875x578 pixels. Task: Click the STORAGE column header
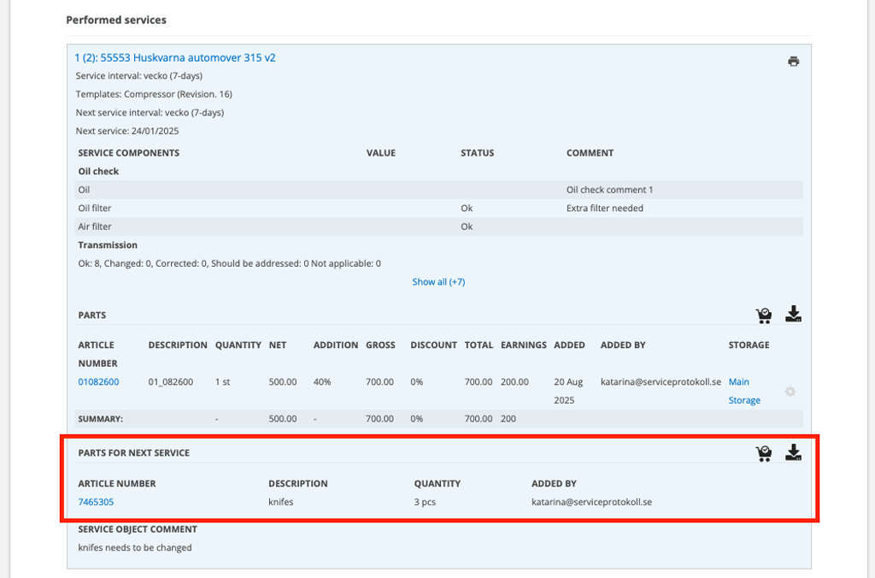pyautogui.click(x=749, y=345)
